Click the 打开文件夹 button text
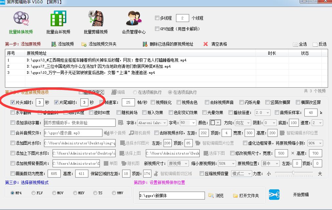The image size is (332, 210). [x=249, y=196]
